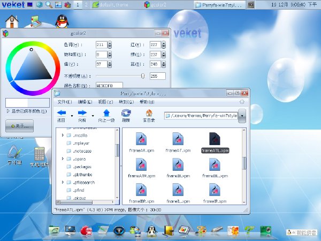Select the .pbthumbs folder in the tree
This screenshot has width=321, height=241.
click(x=83, y=175)
